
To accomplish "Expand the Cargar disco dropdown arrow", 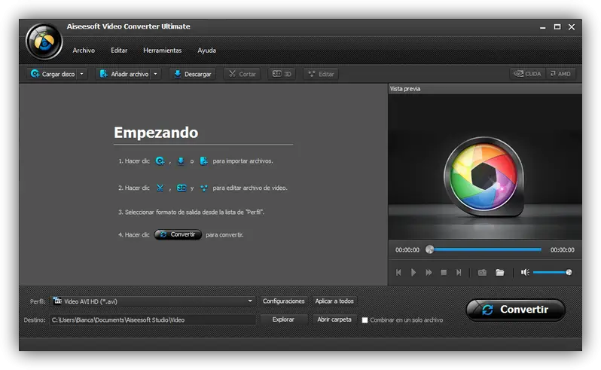I will tap(82, 74).
